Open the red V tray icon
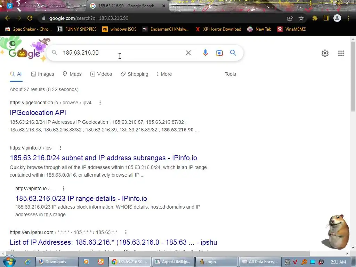 (x=295, y=262)
